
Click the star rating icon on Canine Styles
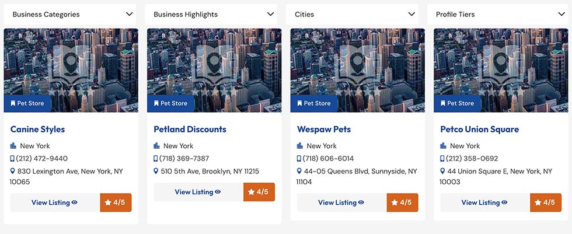click(x=108, y=202)
